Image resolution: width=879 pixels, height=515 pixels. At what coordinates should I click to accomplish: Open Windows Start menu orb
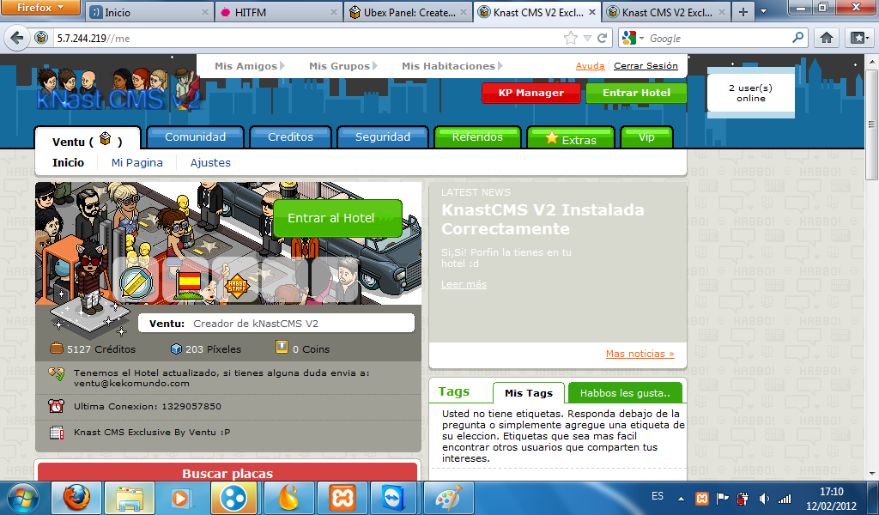21,498
